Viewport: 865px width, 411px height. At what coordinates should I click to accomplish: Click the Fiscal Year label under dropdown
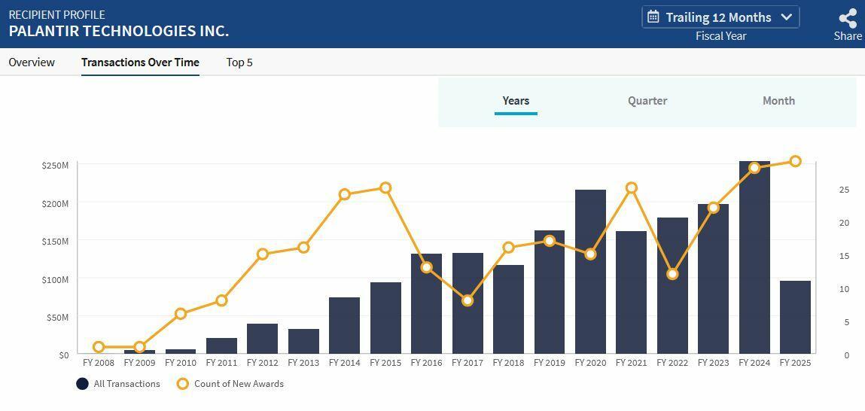click(720, 36)
